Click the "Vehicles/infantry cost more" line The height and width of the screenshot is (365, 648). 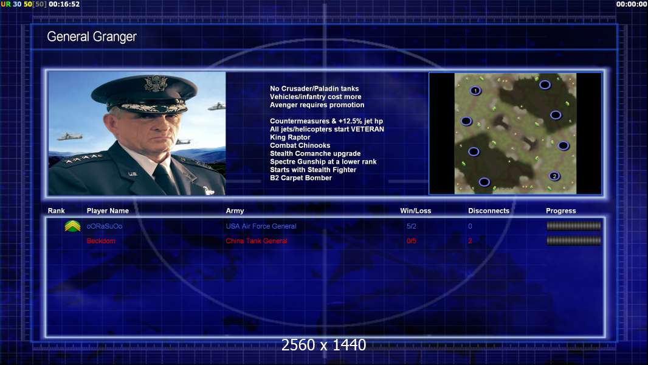point(315,97)
